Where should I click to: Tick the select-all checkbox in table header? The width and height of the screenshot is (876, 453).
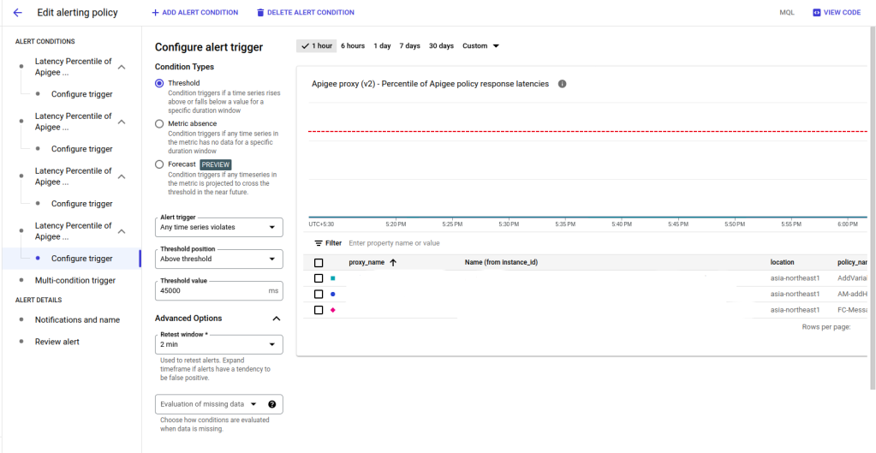point(319,263)
